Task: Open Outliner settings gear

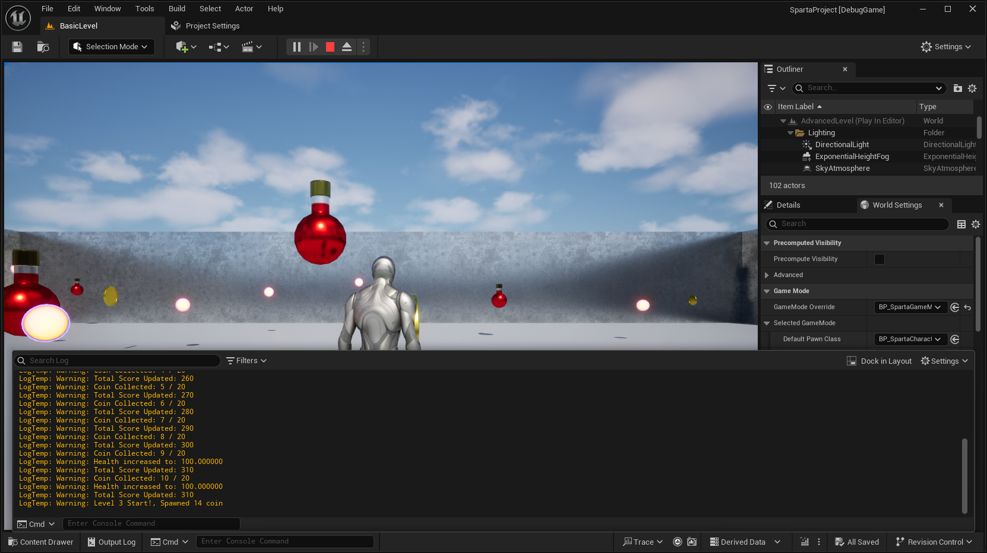Action: [972, 88]
